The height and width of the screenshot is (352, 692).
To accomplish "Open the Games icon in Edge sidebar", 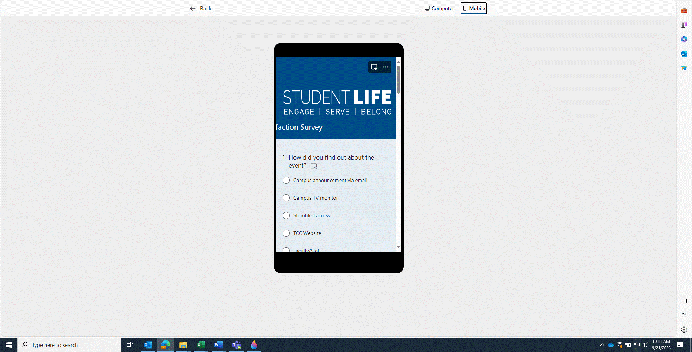I will click(x=684, y=25).
